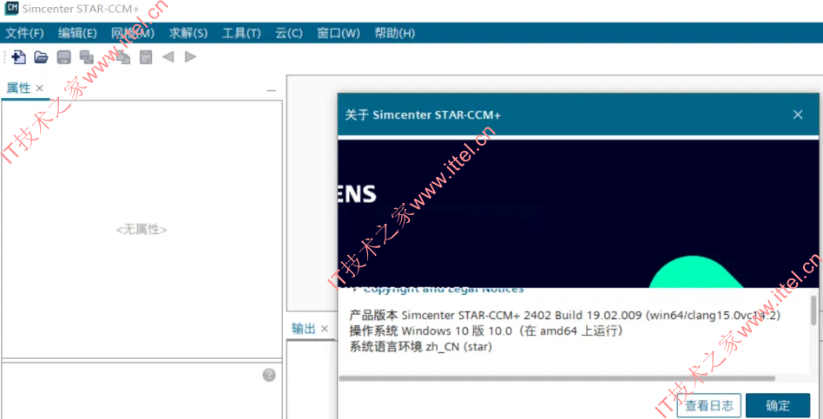
Task: Click the 查看日志 button
Action: pos(708,405)
